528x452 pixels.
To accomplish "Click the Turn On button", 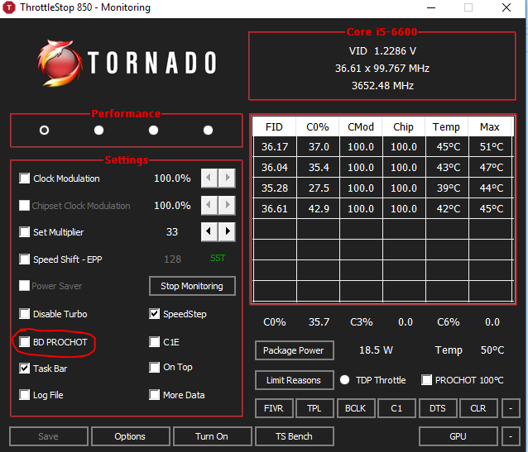I will pyautogui.click(x=212, y=436).
